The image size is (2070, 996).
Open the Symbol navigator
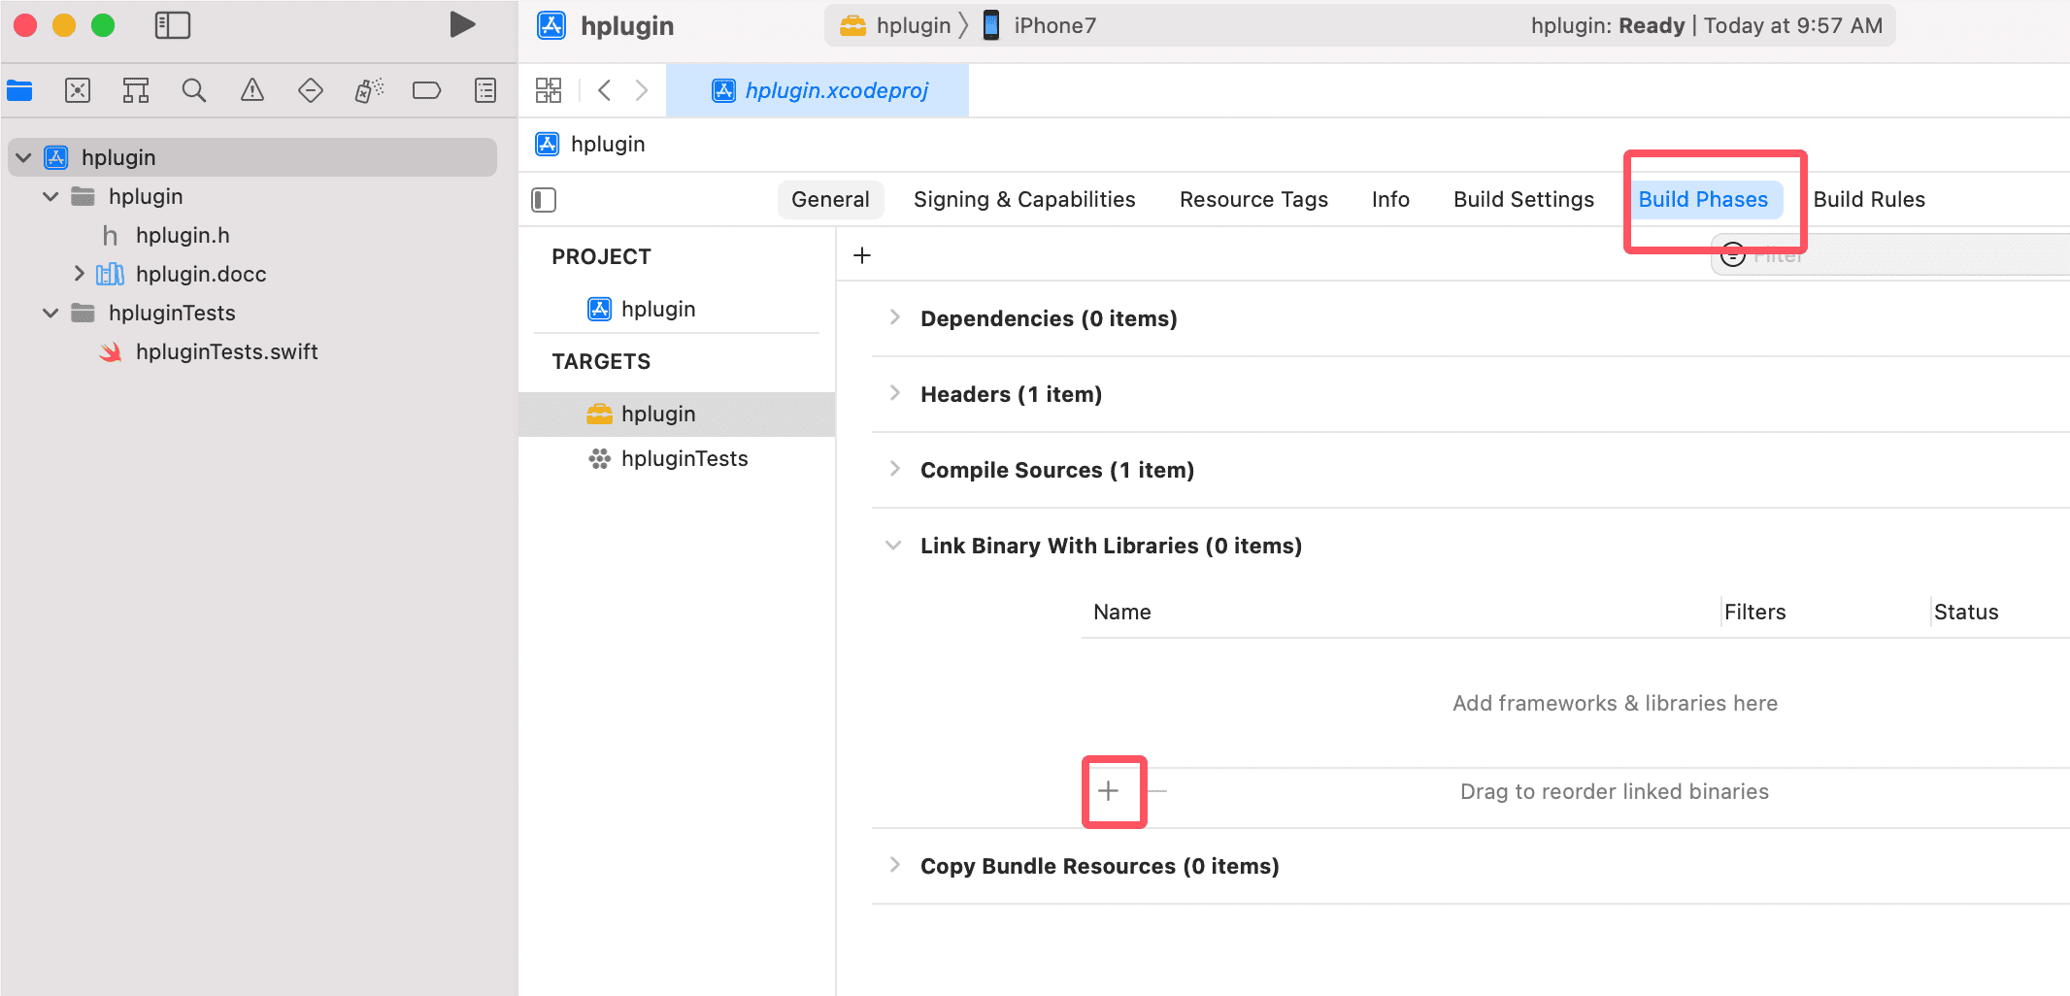136,90
